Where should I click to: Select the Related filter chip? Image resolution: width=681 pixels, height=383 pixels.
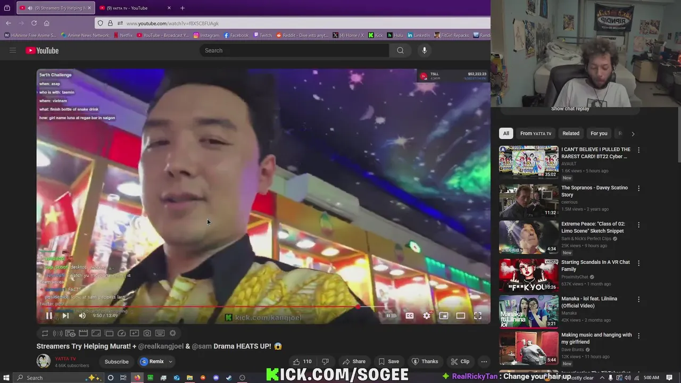(571, 134)
